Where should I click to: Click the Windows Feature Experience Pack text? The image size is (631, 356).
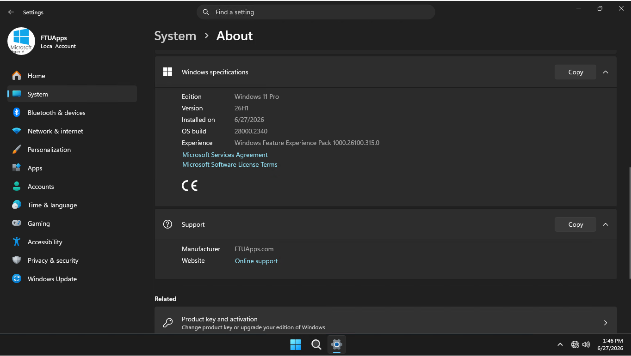click(307, 143)
